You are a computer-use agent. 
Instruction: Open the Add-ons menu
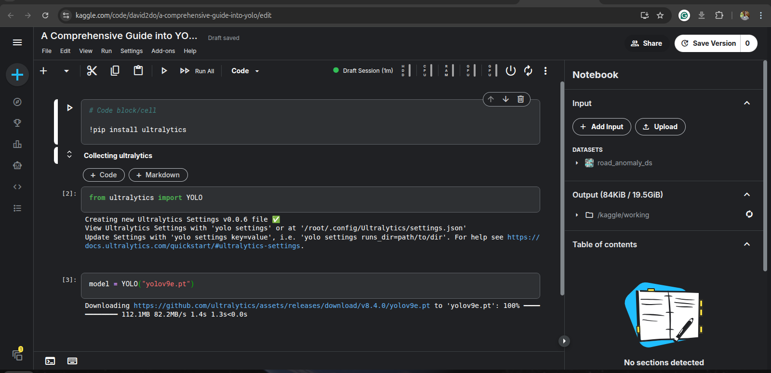click(163, 51)
